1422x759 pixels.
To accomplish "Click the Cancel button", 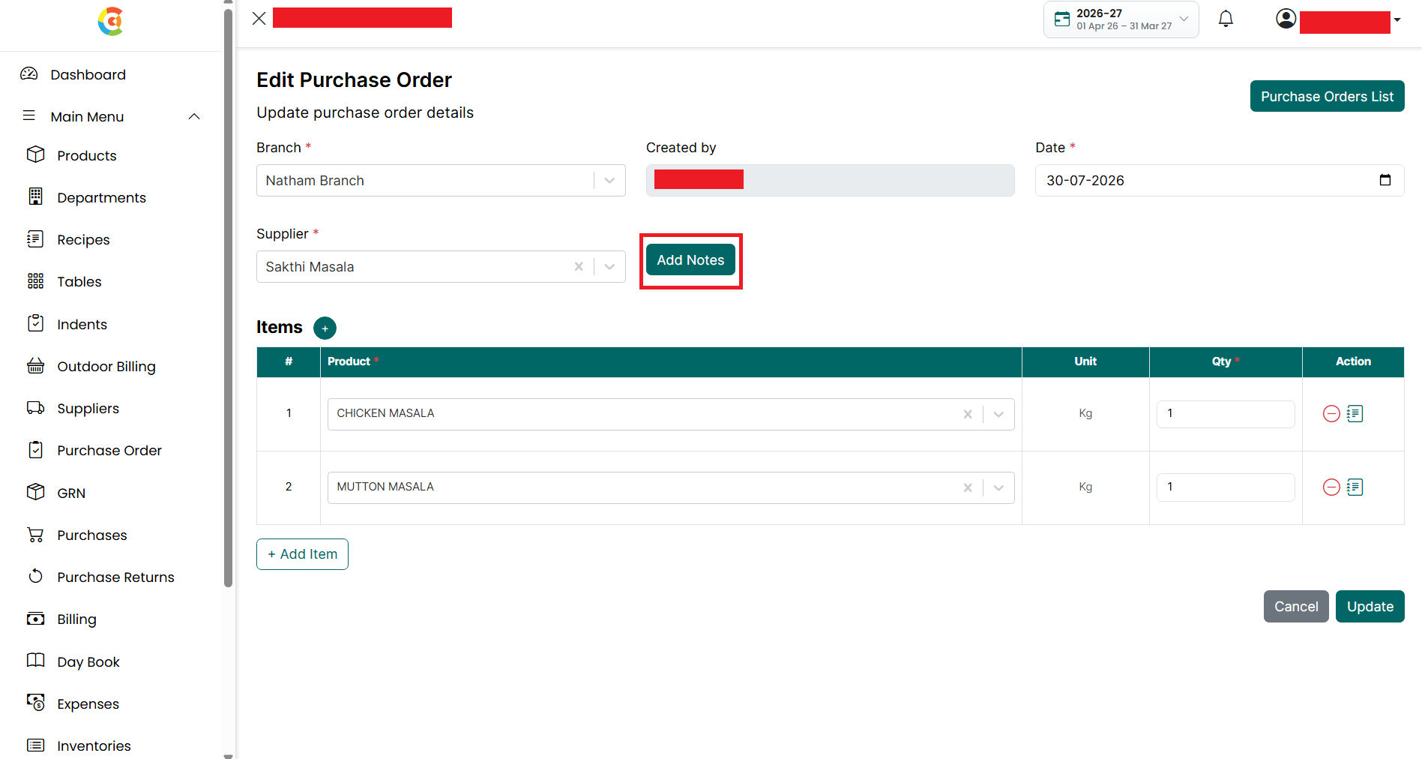I will [x=1295, y=606].
